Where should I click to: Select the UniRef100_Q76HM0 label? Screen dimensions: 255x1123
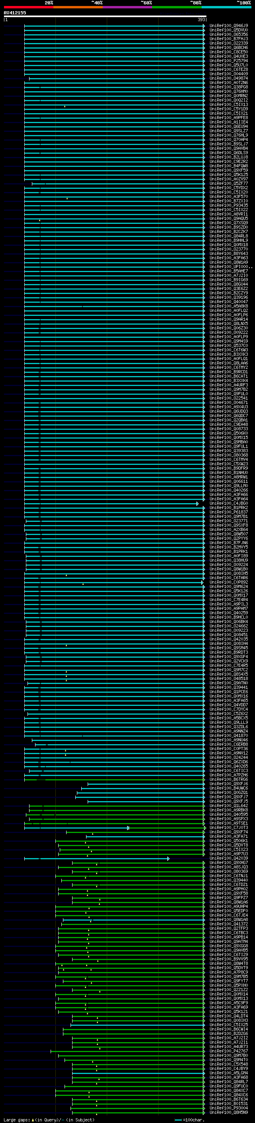(x=228, y=92)
